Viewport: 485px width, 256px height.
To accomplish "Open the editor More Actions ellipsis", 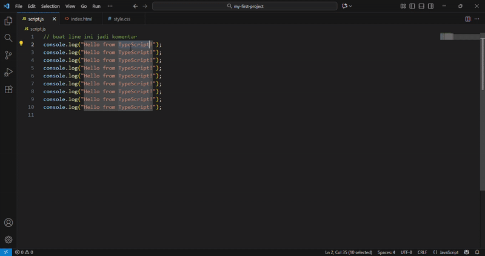I will [x=477, y=19].
